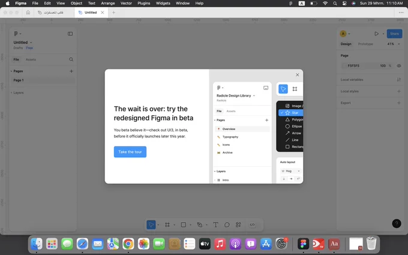Click the user avatar A
Viewport: 408px width, 255px height.
tap(343, 34)
